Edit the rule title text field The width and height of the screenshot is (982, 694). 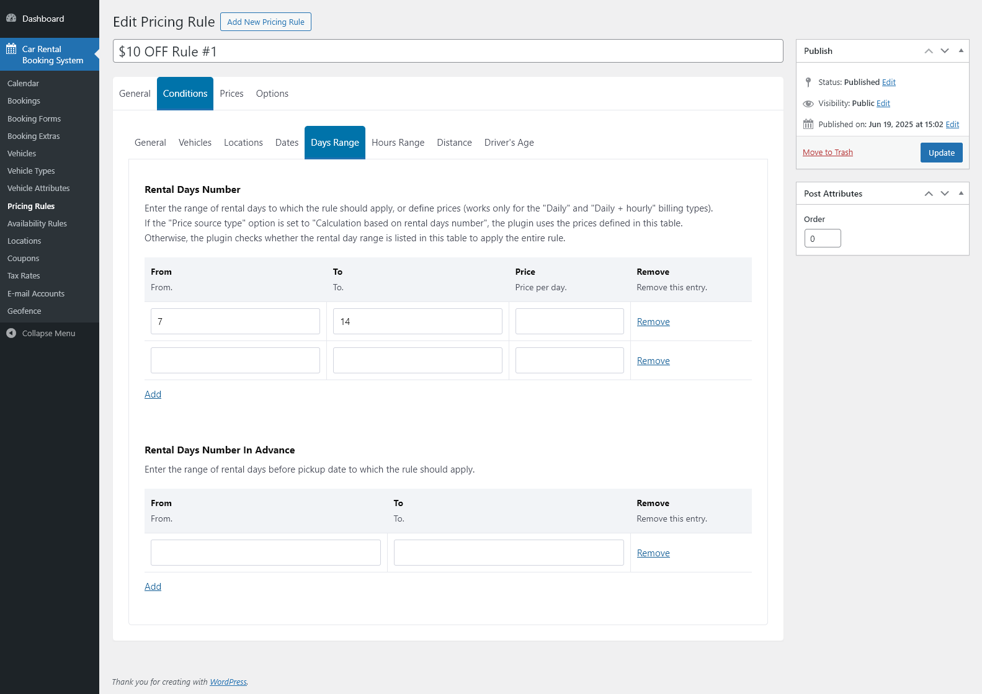(448, 51)
